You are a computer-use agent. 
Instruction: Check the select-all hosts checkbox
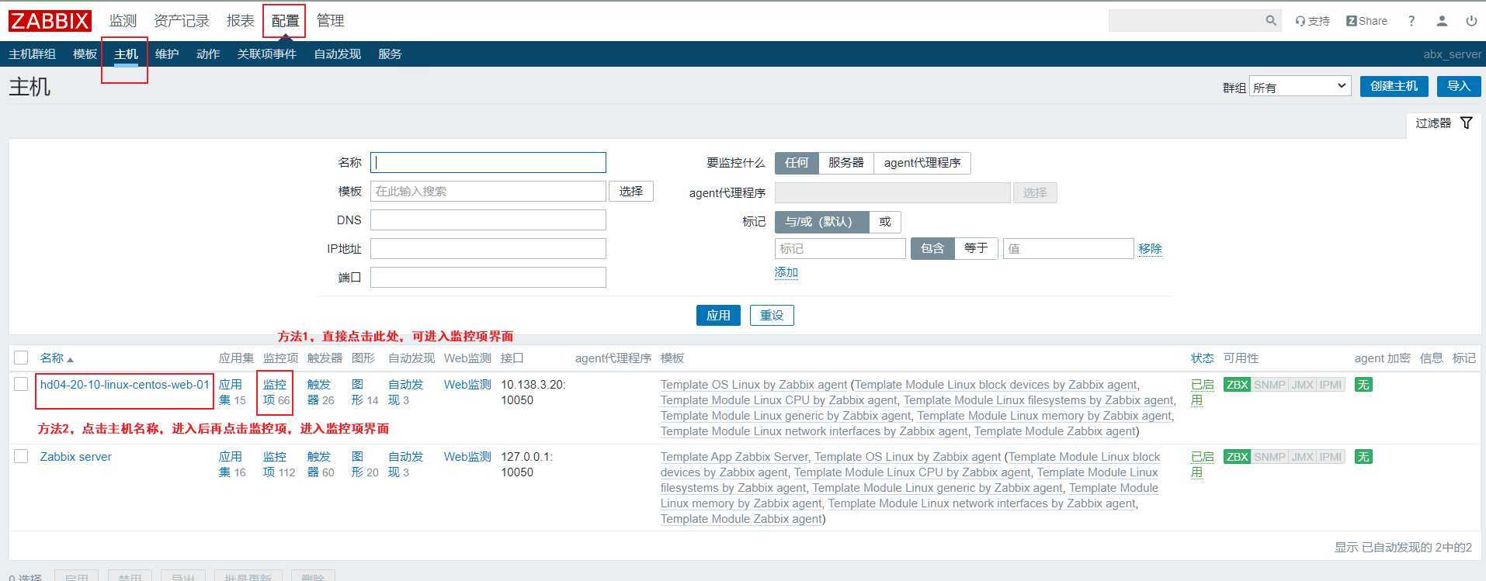click(x=21, y=358)
